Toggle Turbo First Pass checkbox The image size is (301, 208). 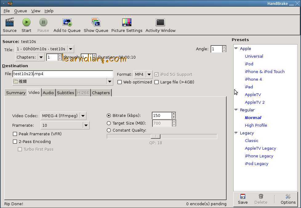click(20, 149)
